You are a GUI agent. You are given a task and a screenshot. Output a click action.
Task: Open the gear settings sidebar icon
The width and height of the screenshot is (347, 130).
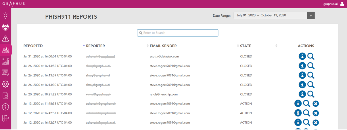tap(5, 84)
